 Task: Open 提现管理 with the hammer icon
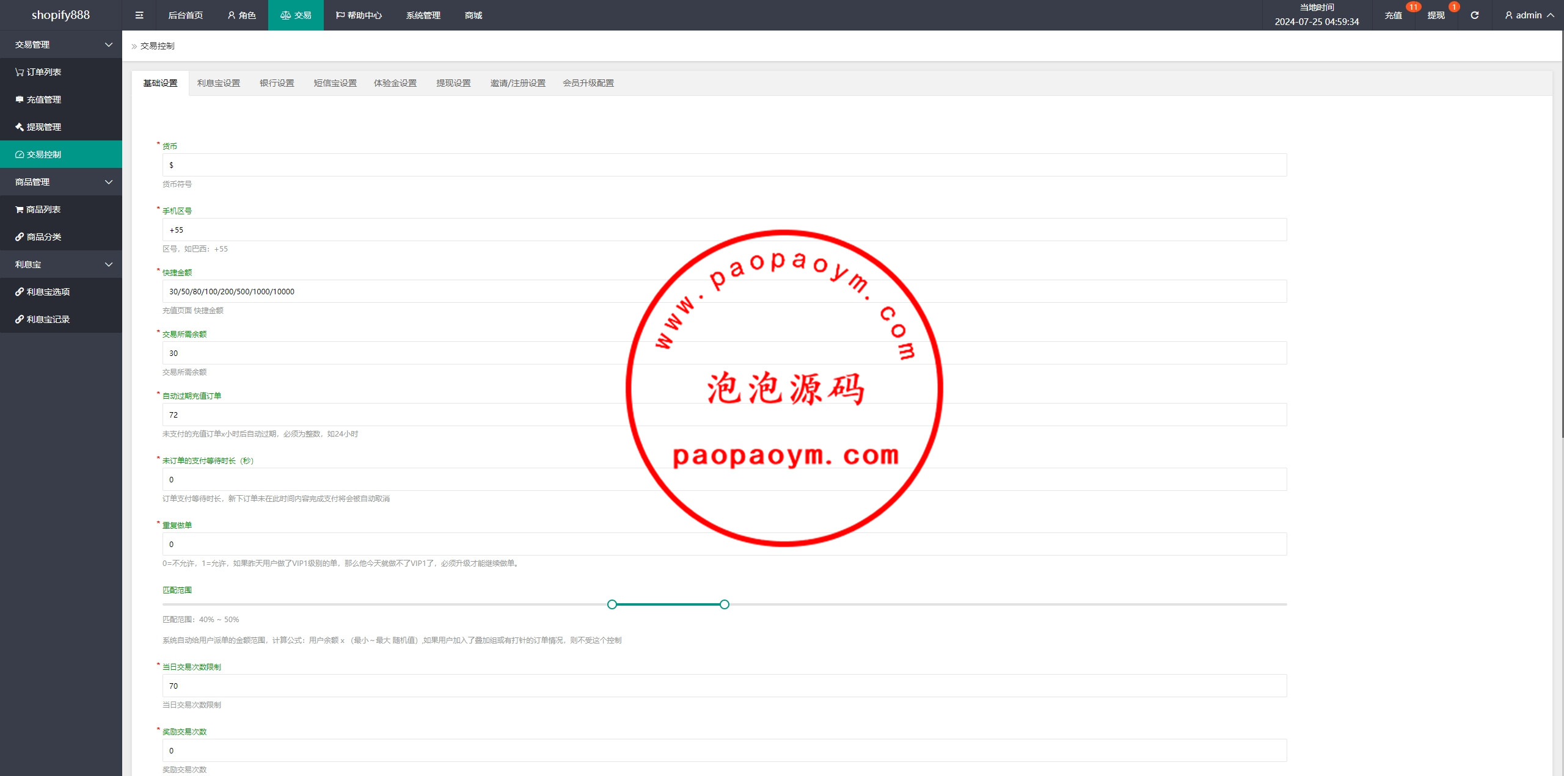pyautogui.click(x=43, y=127)
